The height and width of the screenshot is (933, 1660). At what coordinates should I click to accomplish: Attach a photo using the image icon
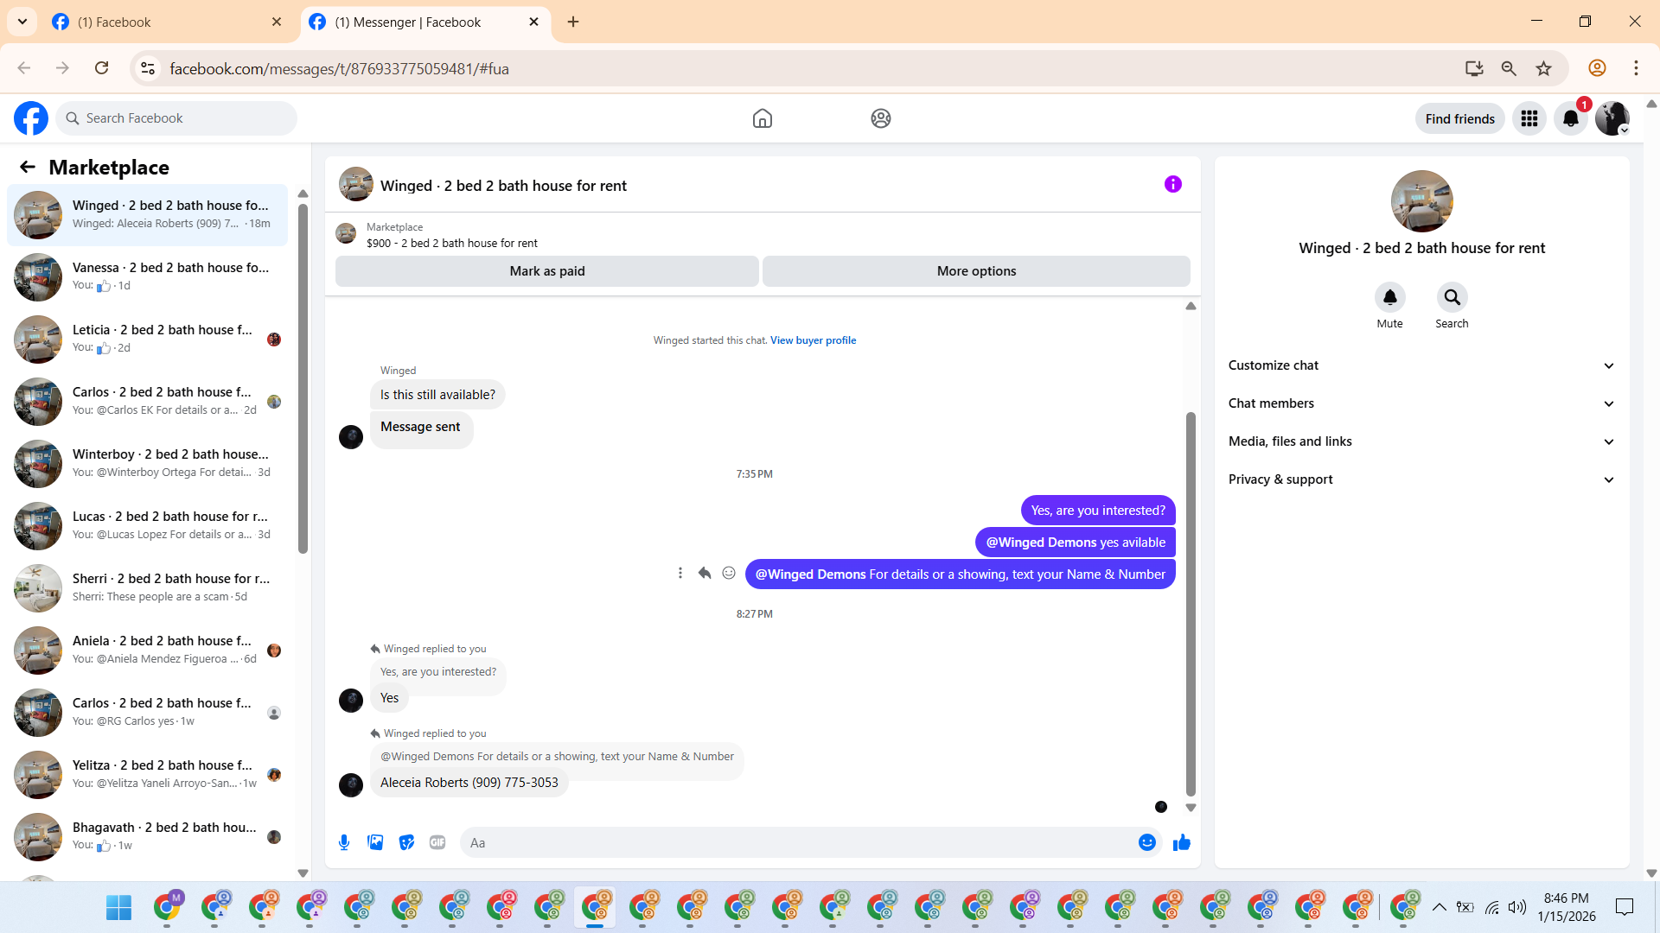point(375,842)
